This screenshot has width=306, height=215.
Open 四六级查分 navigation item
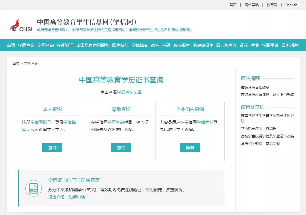pos(226,45)
